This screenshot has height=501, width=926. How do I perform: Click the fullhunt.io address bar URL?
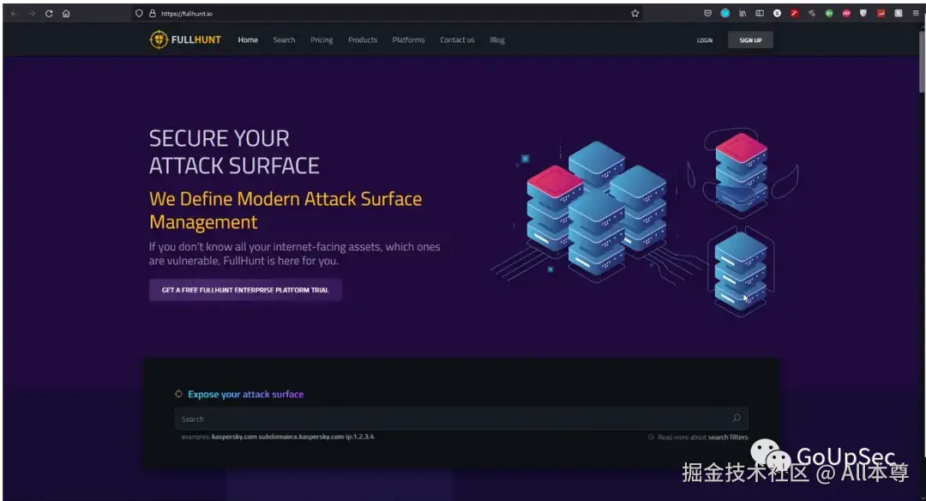[x=187, y=14]
